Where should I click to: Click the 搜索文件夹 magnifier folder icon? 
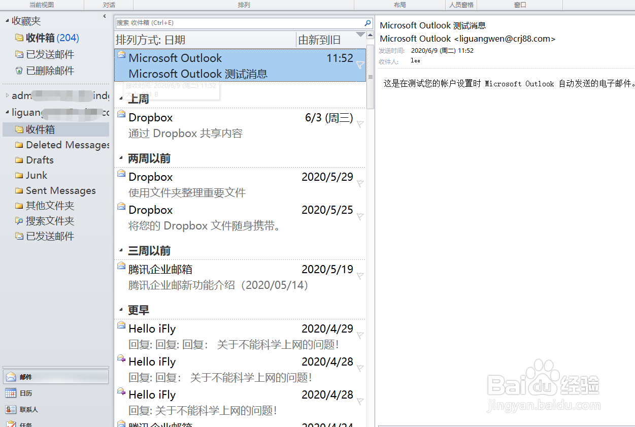pyautogui.click(x=19, y=221)
